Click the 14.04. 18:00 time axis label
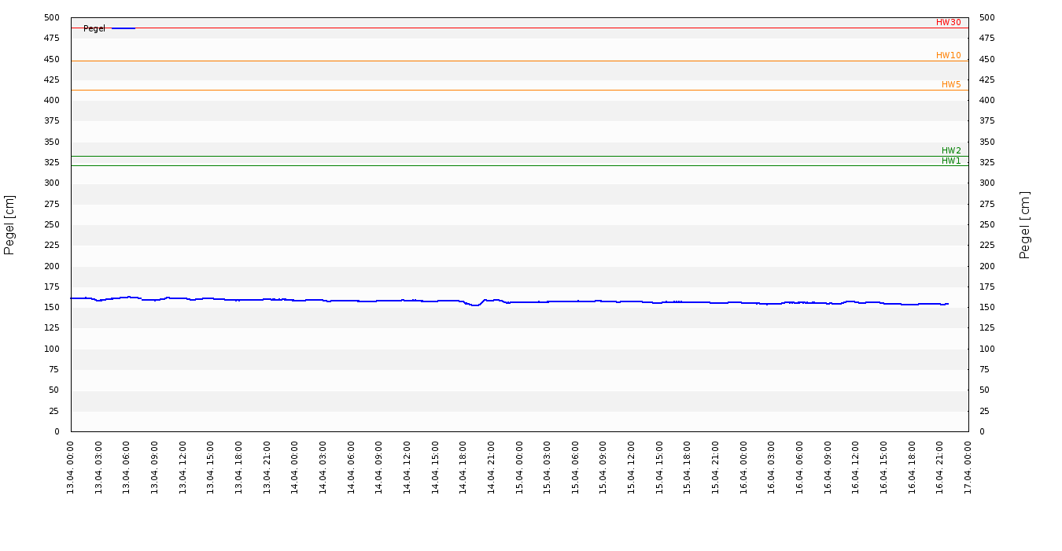 [463, 468]
